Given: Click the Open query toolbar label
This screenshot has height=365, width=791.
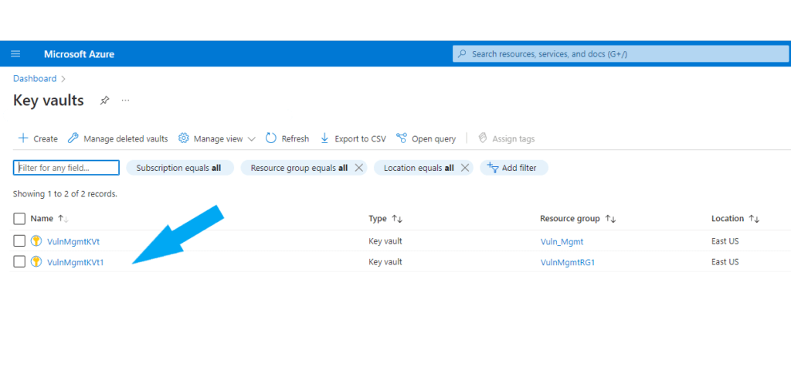Looking at the screenshot, I should [434, 139].
